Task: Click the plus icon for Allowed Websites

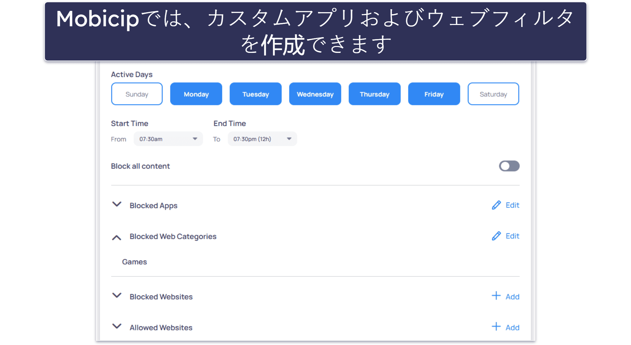Action: pyautogui.click(x=496, y=327)
